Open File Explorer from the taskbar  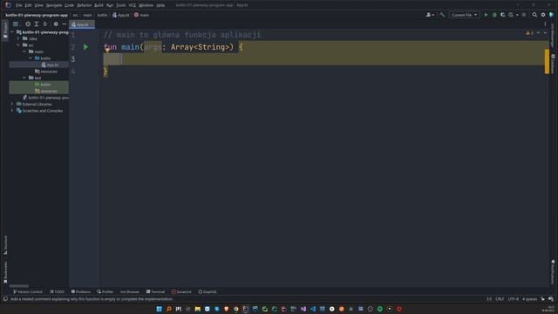[198, 309]
